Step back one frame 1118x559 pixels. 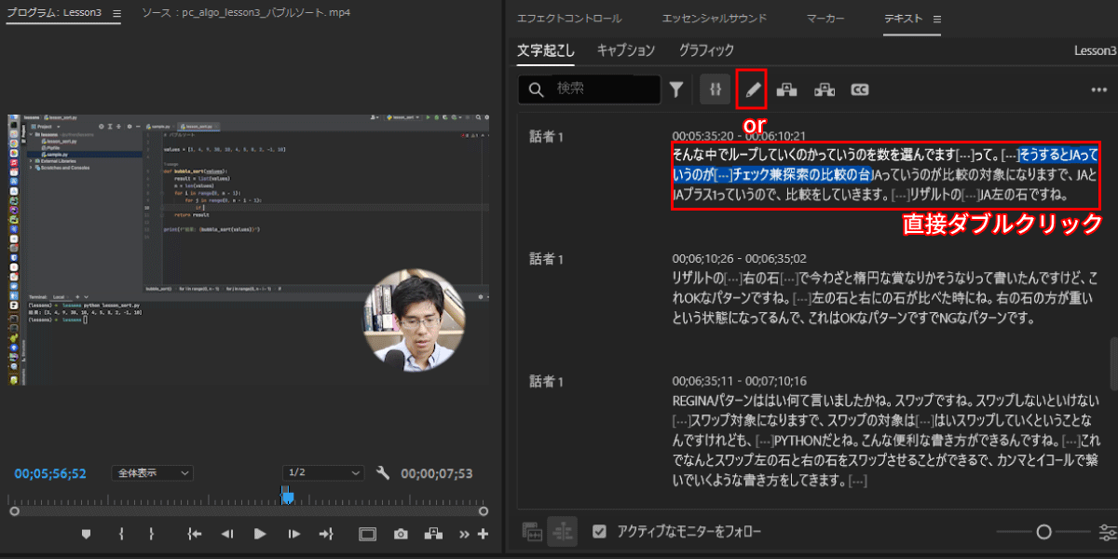coord(226,534)
